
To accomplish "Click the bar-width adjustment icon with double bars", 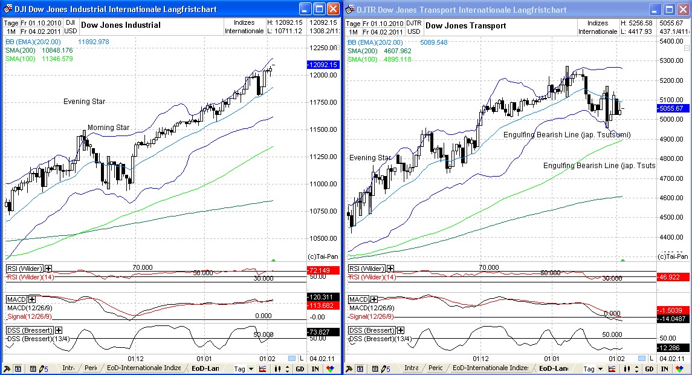I will tap(276, 368).
